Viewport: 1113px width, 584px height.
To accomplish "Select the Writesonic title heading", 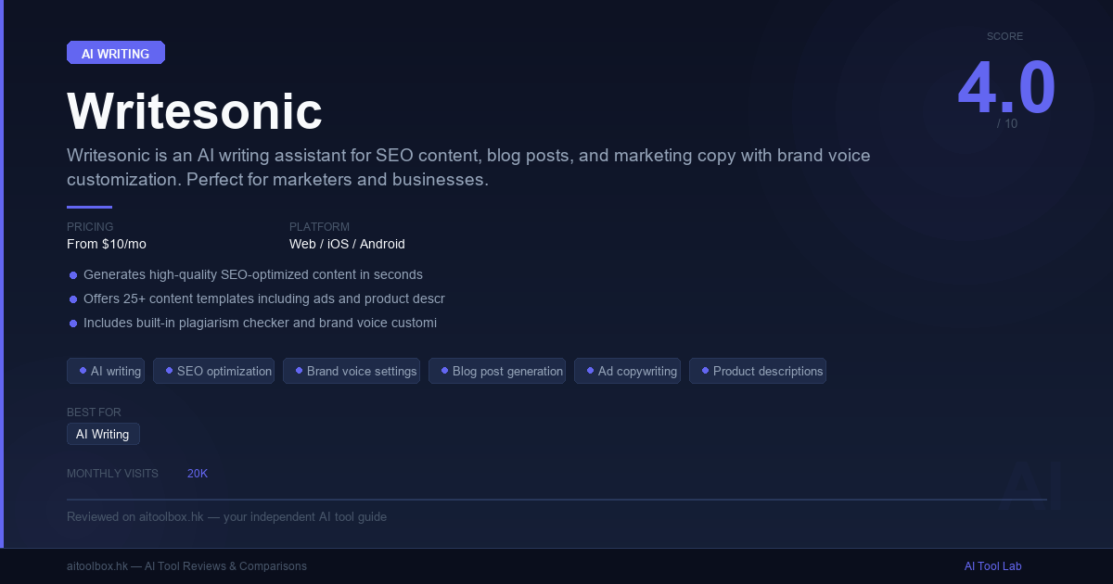I will point(195,112).
